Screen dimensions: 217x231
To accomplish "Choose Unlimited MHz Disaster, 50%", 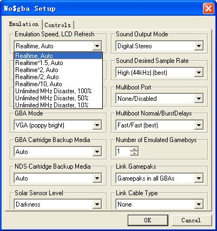I will [x=58, y=98].
